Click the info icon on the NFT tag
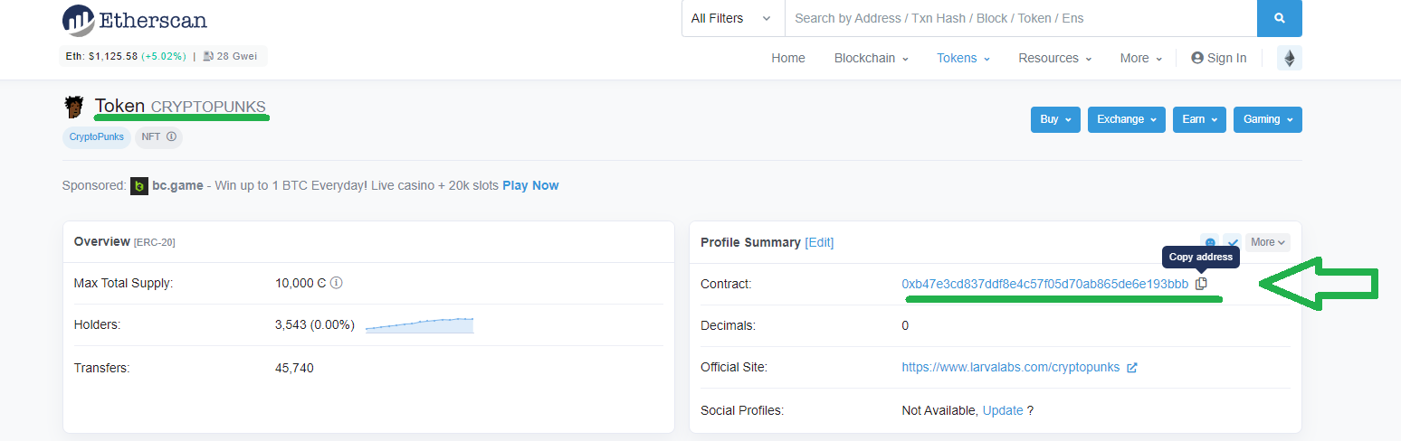Image resolution: width=1401 pixels, height=441 pixels. click(171, 137)
